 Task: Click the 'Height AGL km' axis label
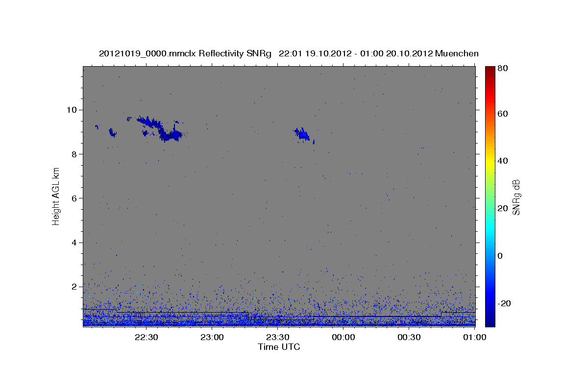point(56,196)
